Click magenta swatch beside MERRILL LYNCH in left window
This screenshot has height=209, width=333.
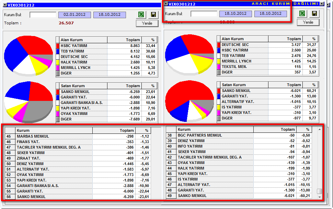click(58, 68)
